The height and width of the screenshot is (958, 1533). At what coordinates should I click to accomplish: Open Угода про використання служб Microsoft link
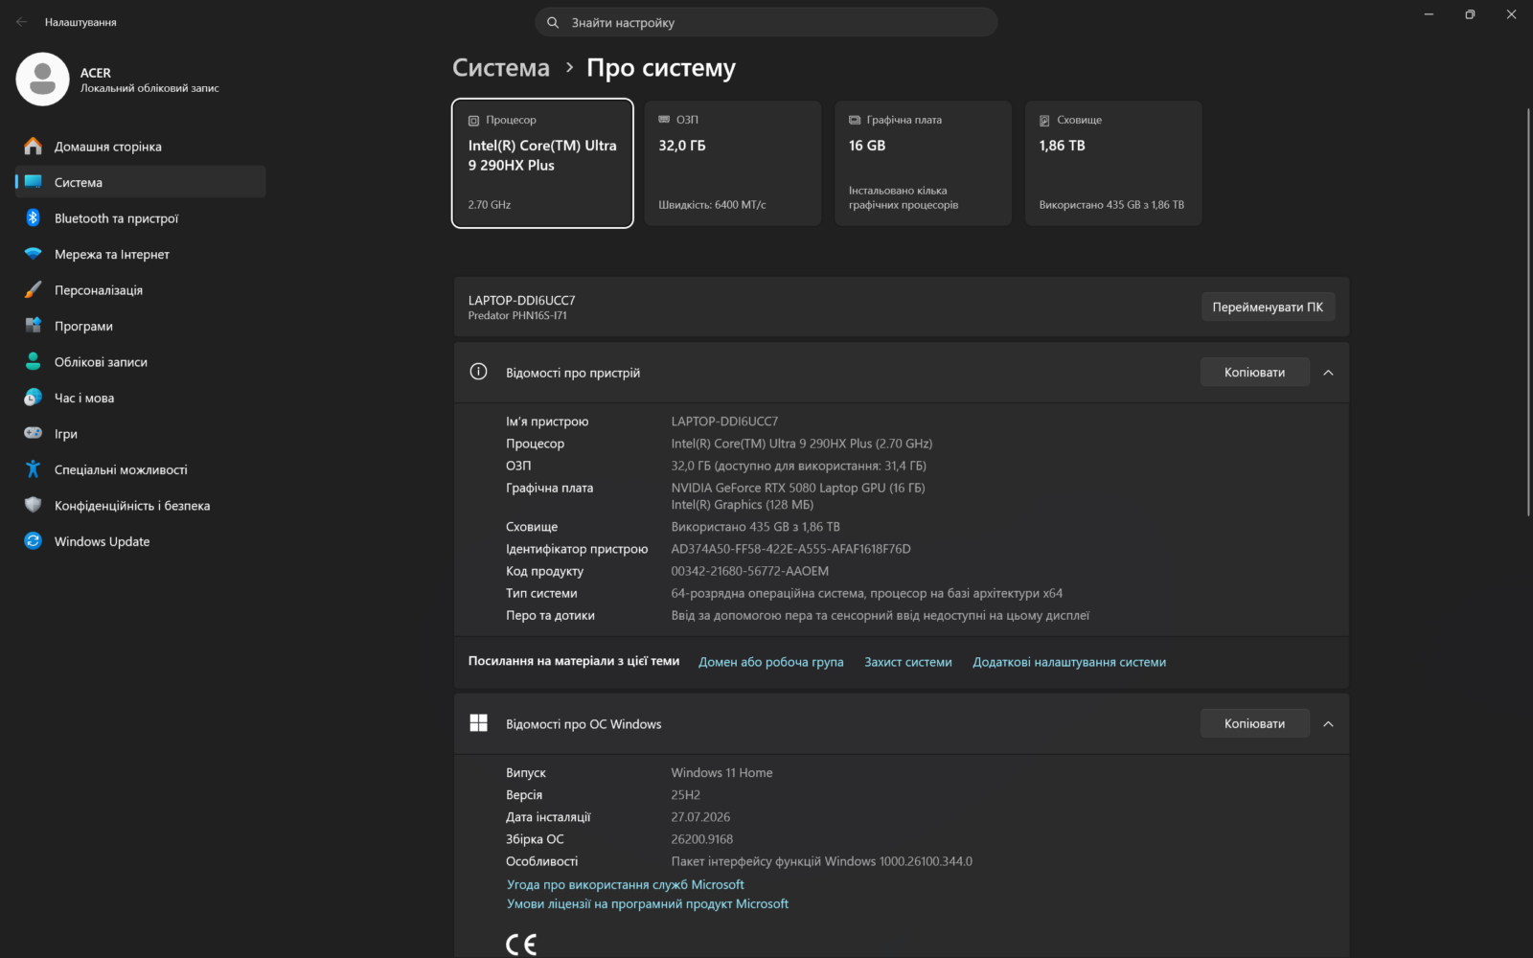click(625, 884)
